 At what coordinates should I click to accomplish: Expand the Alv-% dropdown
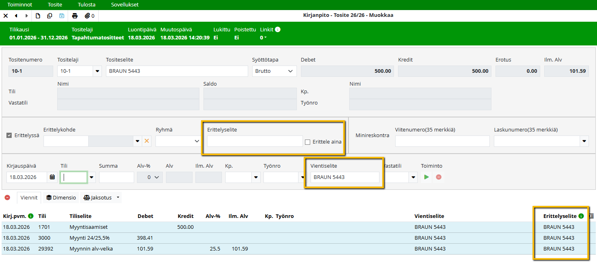pyautogui.click(x=150, y=177)
